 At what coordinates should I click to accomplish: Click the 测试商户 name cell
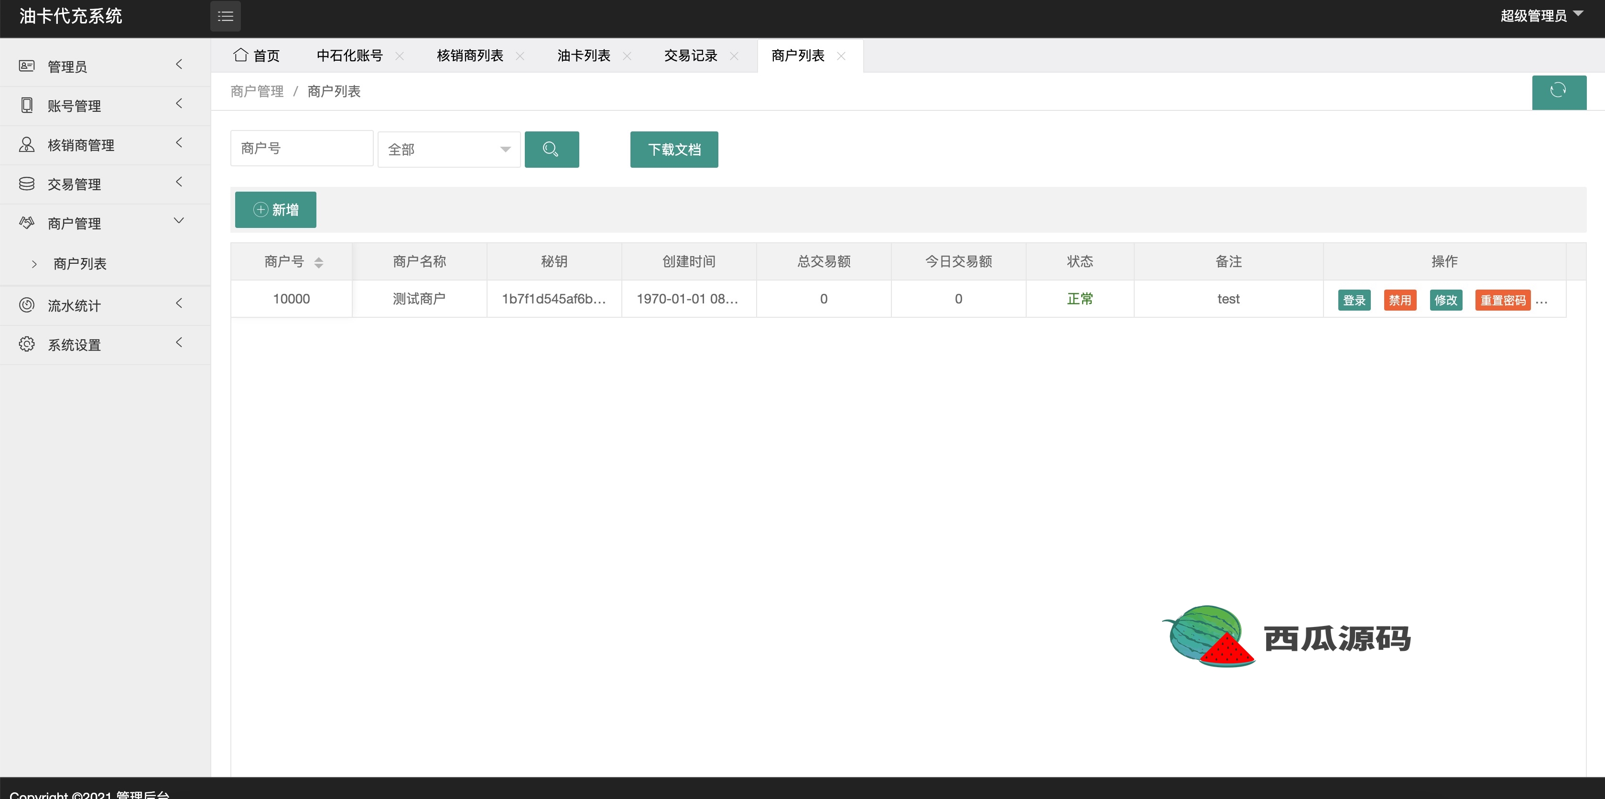(x=419, y=299)
